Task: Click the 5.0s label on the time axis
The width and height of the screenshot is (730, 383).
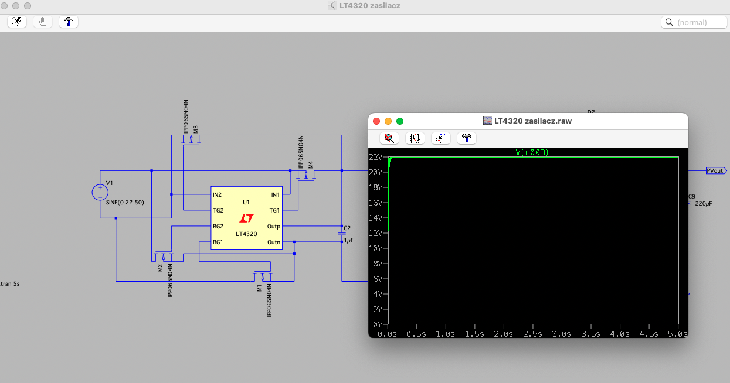Action: [x=678, y=334]
